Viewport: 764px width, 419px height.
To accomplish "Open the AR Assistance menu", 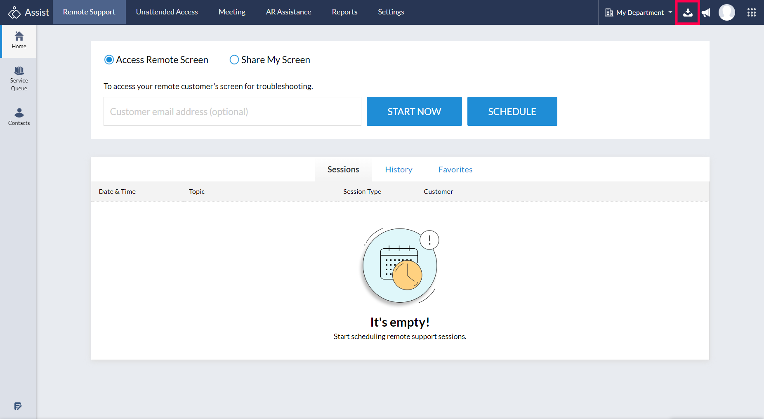I will (288, 12).
